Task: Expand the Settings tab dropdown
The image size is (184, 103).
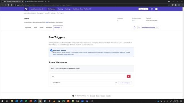Action: click(x=58, y=27)
